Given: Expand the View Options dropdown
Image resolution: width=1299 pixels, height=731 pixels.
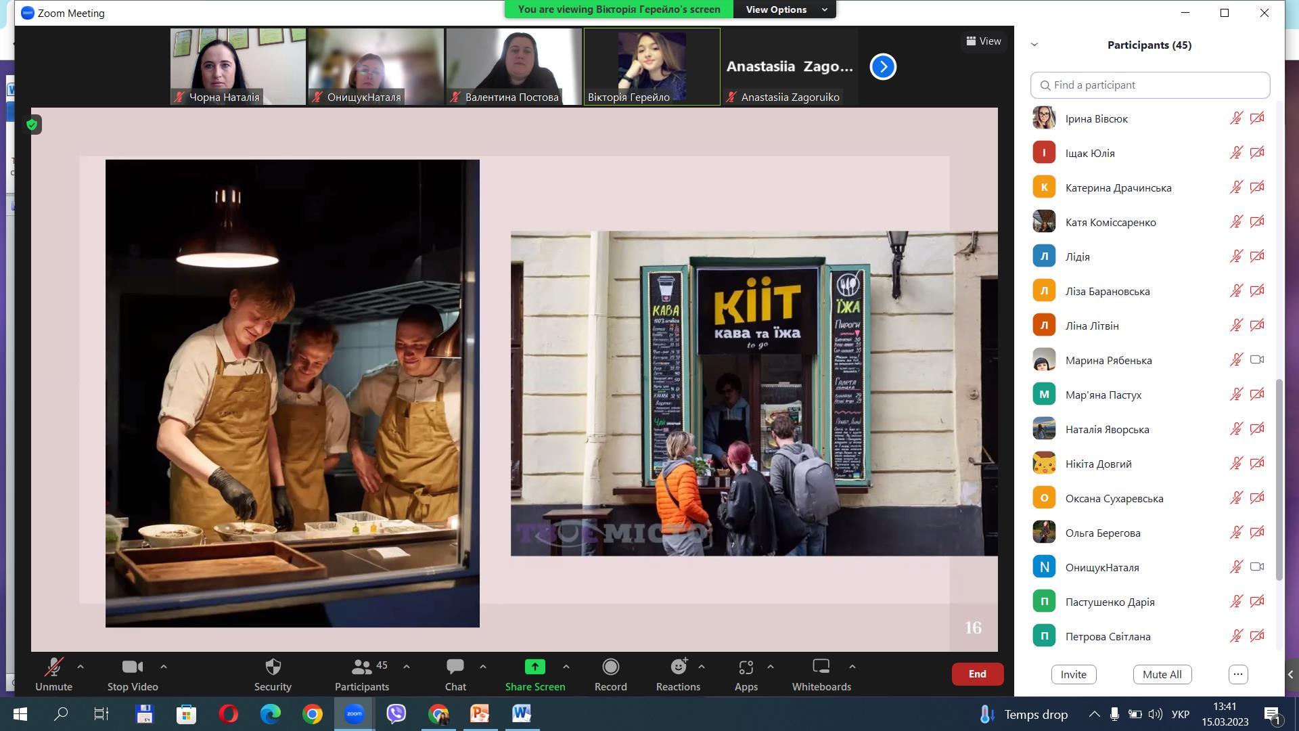Looking at the screenshot, I should (x=785, y=9).
